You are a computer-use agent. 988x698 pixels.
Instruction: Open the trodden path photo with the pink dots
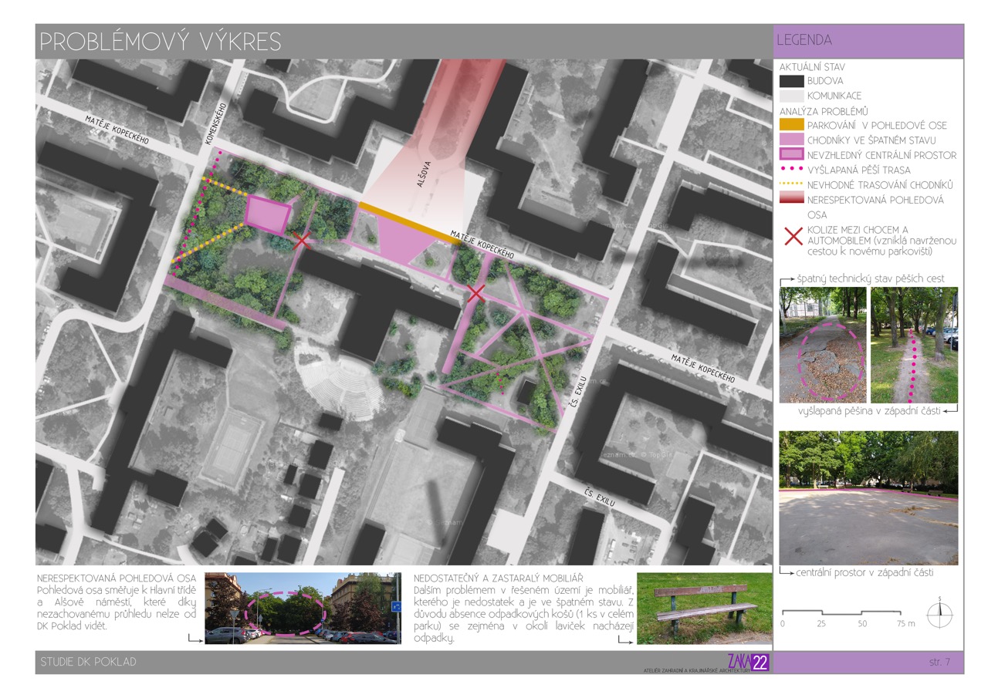(915, 345)
